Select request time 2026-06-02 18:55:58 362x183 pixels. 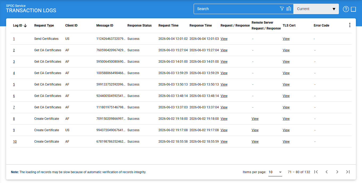click(x=173, y=142)
